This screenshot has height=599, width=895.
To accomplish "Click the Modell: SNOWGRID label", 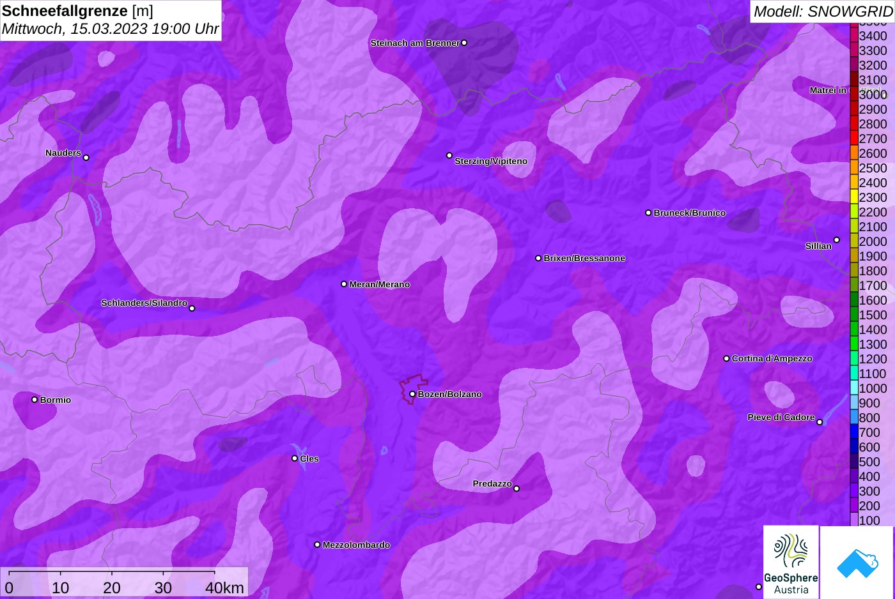I will coord(823,11).
